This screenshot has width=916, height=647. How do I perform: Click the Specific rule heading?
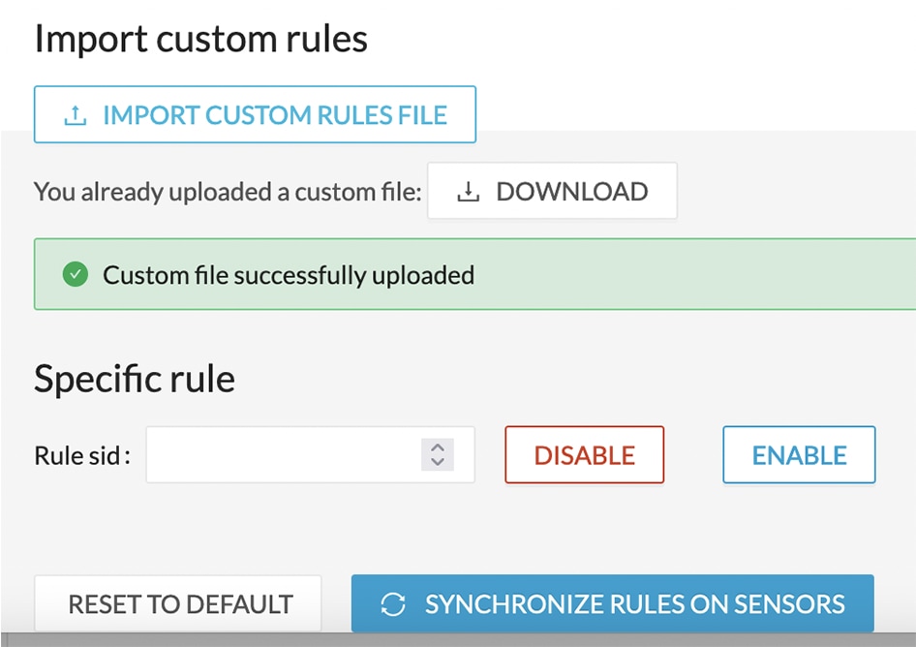click(x=135, y=380)
